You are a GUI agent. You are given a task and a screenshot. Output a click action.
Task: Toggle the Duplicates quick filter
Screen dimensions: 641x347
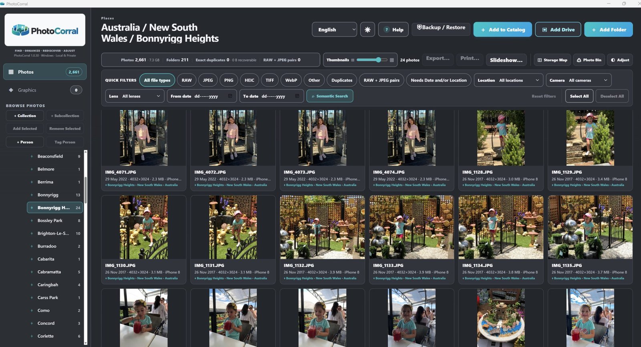pos(342,80)
